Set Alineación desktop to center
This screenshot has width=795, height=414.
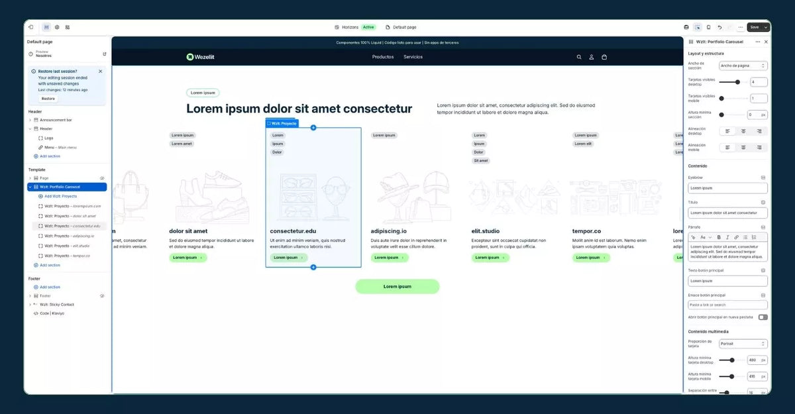pos(743,131)
